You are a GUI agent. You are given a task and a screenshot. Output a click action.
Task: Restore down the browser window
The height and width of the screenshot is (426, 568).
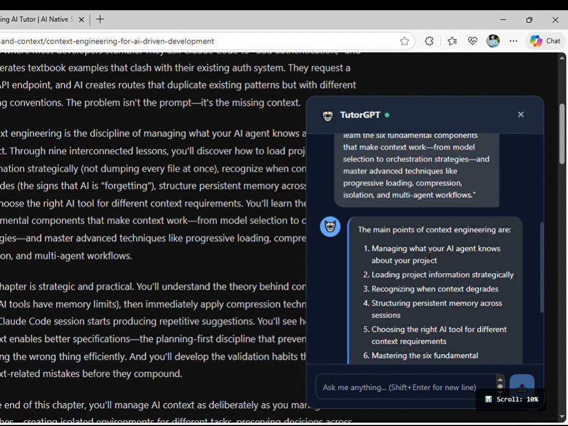[x=529, y=19]
